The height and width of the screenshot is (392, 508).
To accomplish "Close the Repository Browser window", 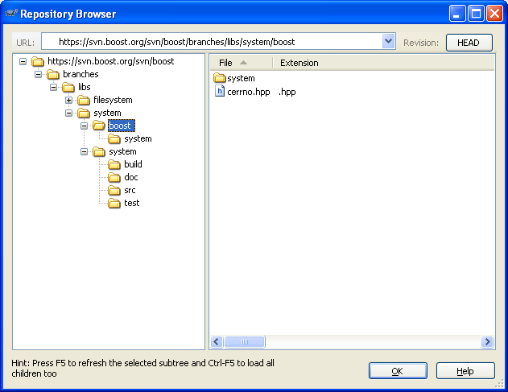I will click(x=495, y=14).
